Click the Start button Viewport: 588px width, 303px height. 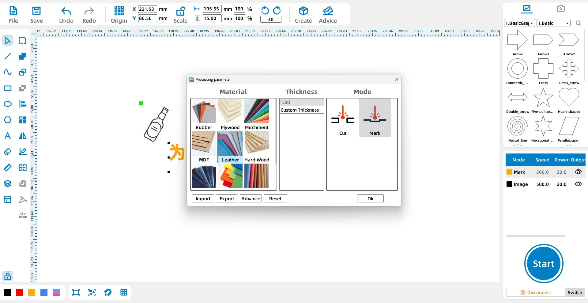coord(544,264)
